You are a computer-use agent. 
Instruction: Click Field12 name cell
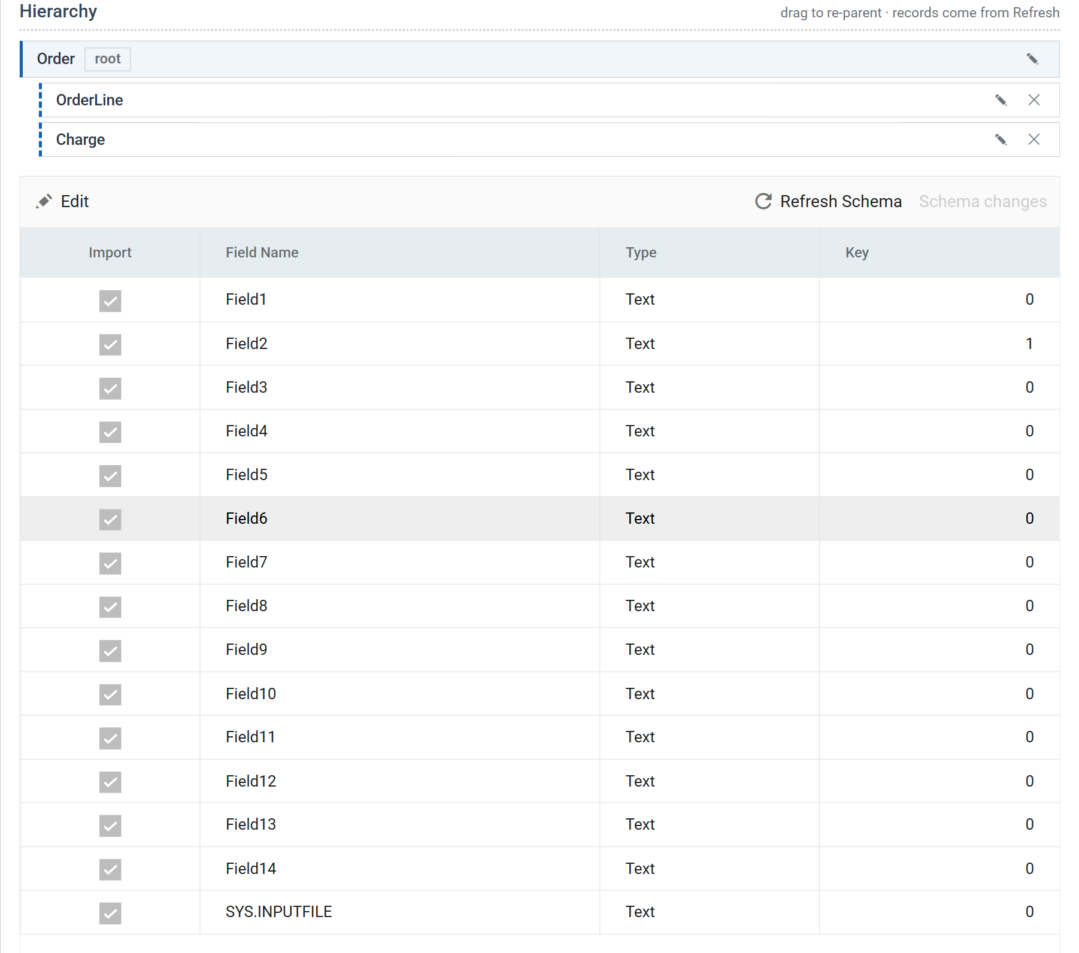(x=399, y=781)
